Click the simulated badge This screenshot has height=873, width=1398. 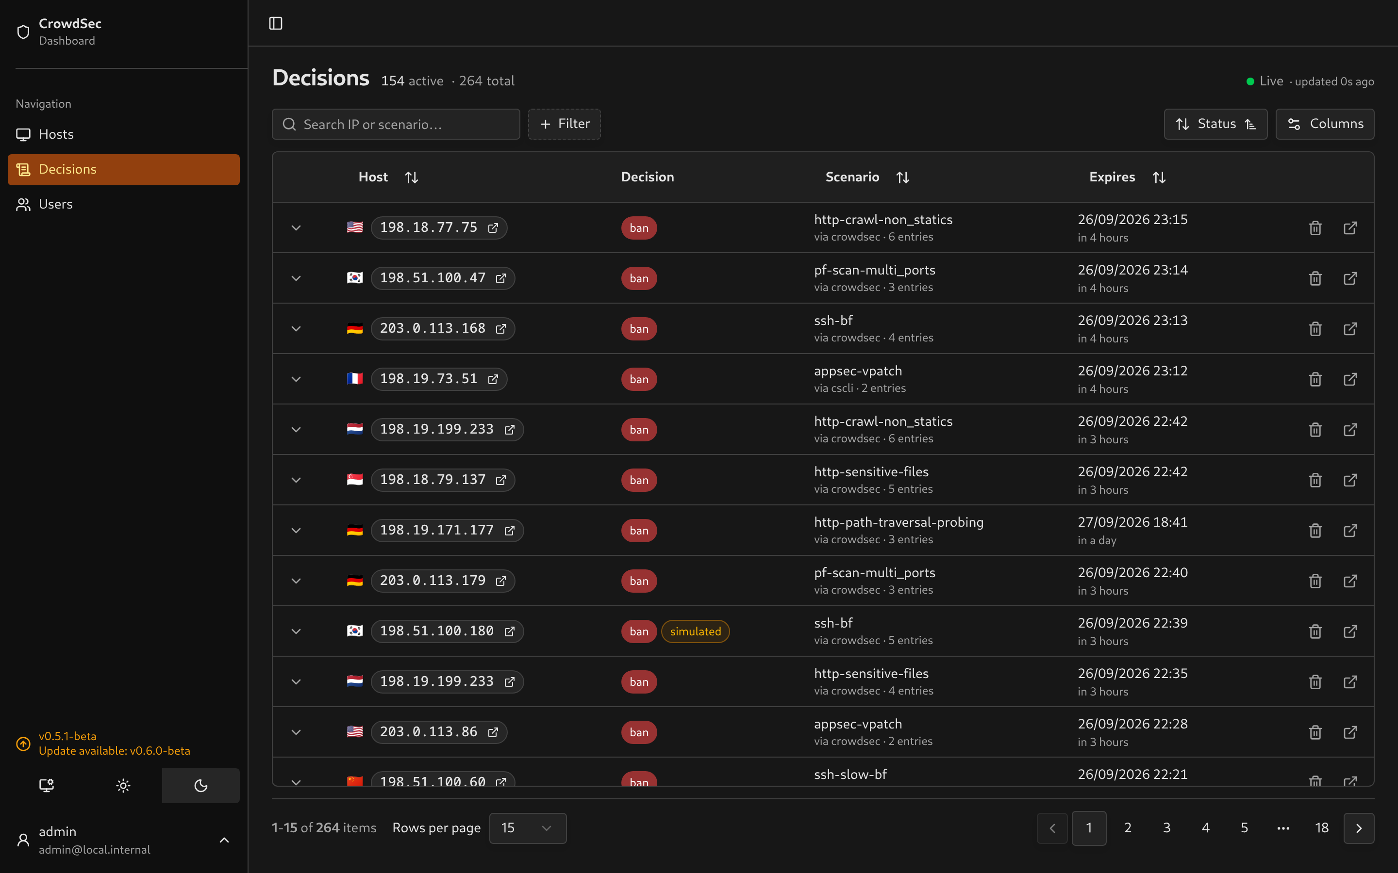[695, 631]
